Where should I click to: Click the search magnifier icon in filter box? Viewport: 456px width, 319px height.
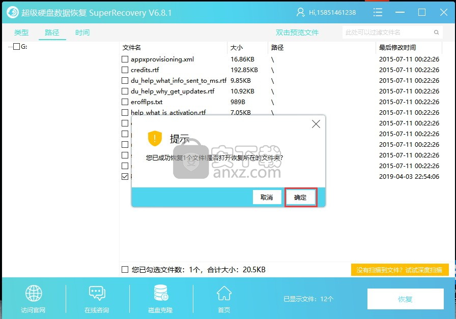point(436,32)
